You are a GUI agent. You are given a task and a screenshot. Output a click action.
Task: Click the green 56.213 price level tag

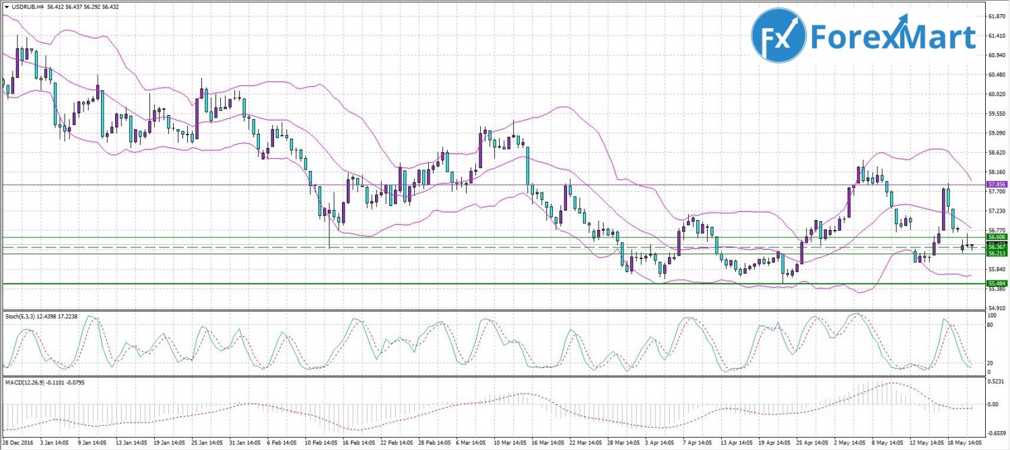coord(997,254)
